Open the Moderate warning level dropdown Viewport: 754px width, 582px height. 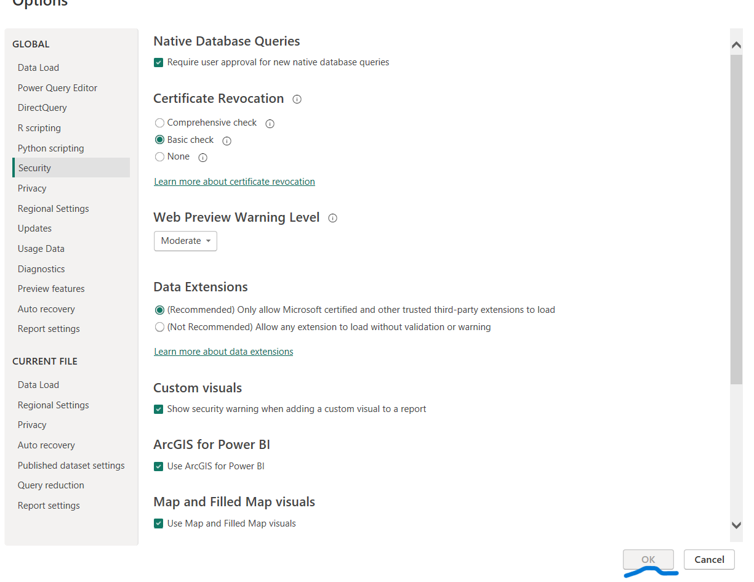pyautogui.click(x=185, y=241)
